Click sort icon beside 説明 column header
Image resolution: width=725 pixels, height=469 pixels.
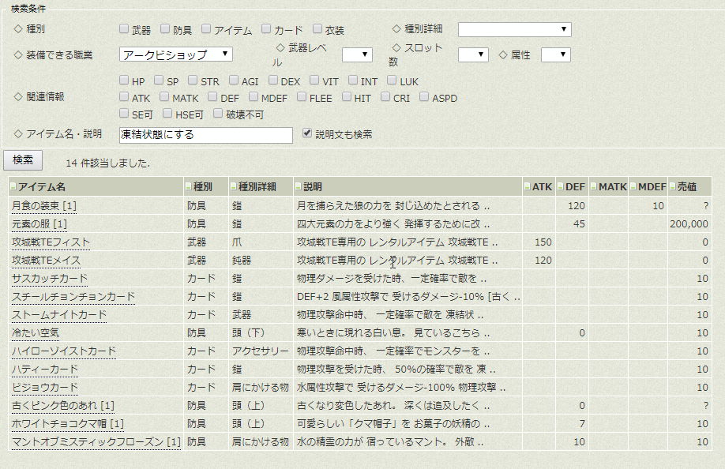(299, 186)
